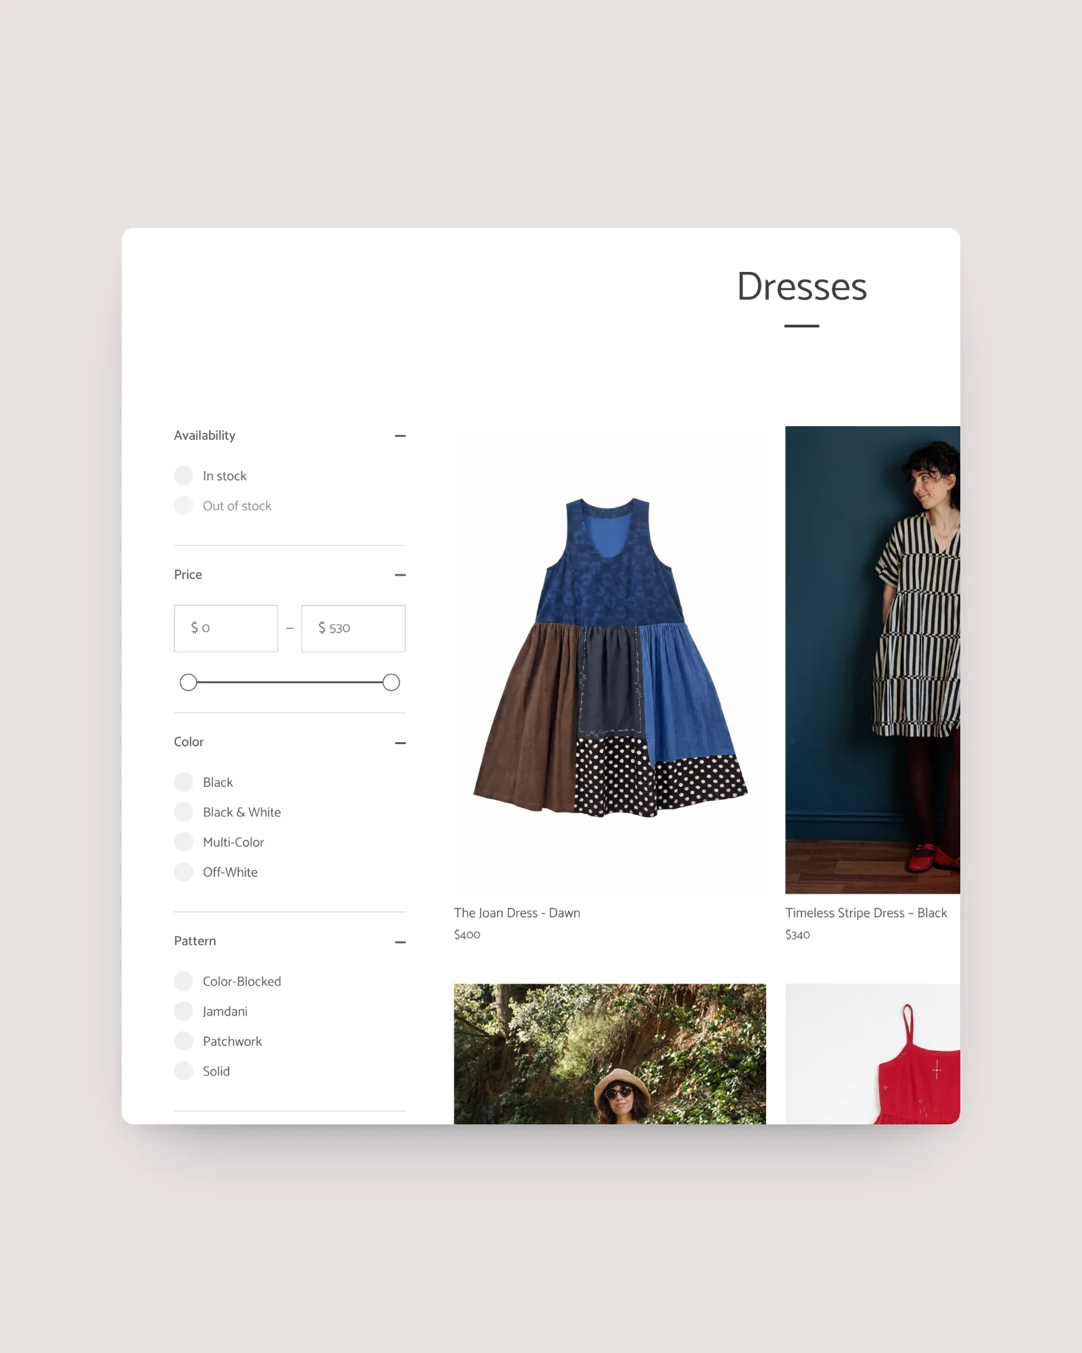This screenshot has width=1082, height=1353.
Task: Collapse the Color filter section
Action: 400,743
